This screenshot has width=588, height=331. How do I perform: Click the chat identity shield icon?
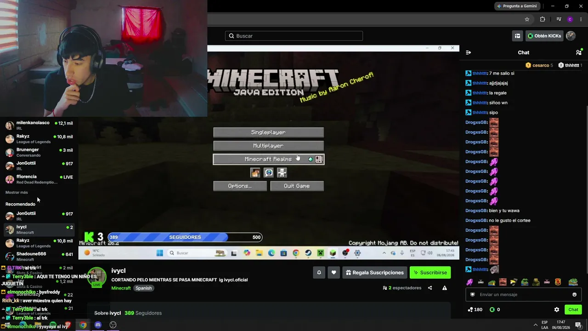click(473, 295)
